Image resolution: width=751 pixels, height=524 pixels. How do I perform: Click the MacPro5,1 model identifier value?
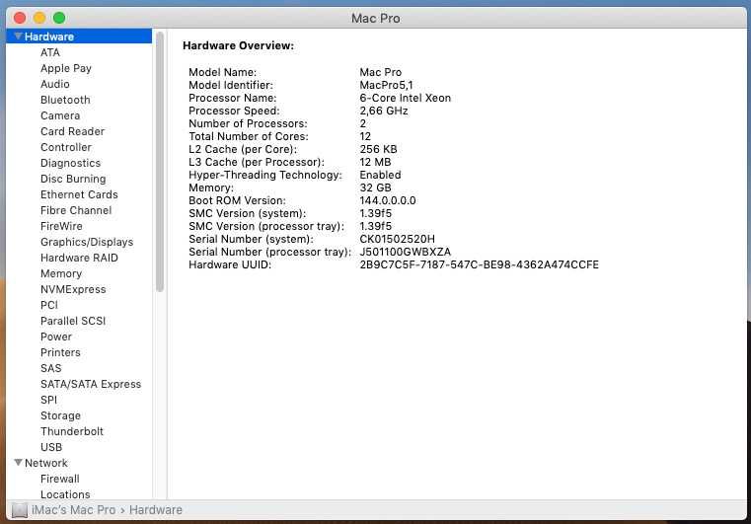coord(386,85)
